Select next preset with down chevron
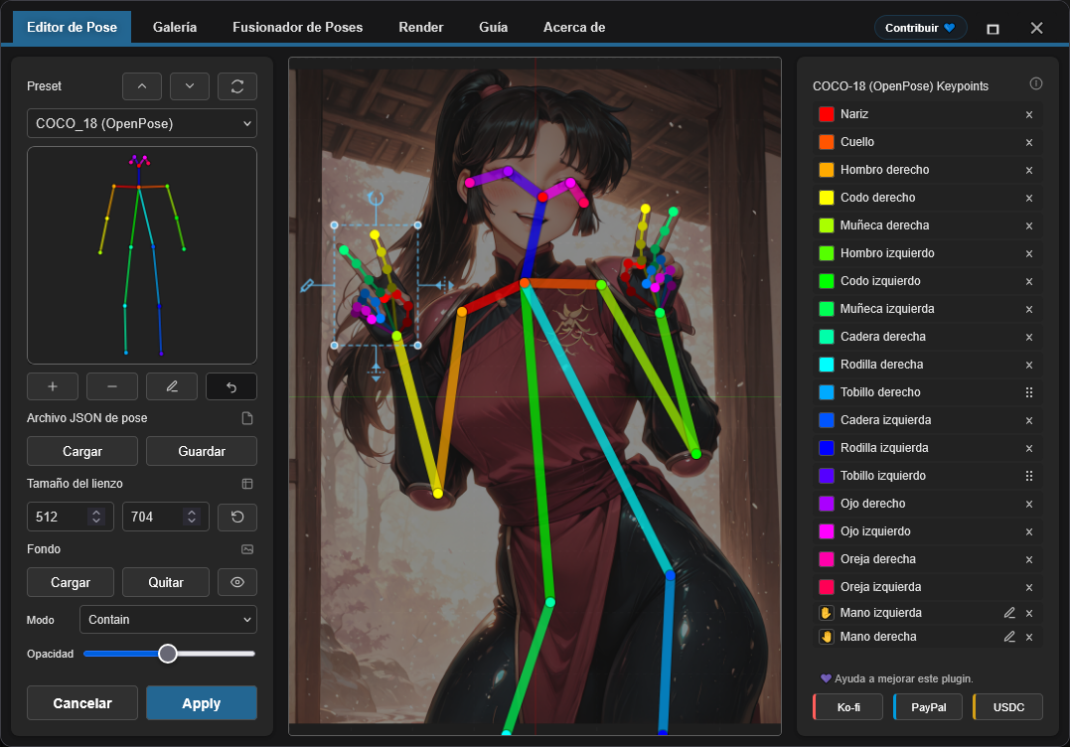This screenshot has width=1070, height=747. 190,86
